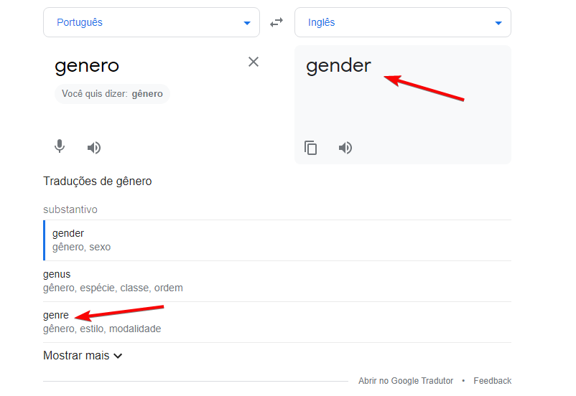
Task: Click the Feedback link
Action: 492,381
